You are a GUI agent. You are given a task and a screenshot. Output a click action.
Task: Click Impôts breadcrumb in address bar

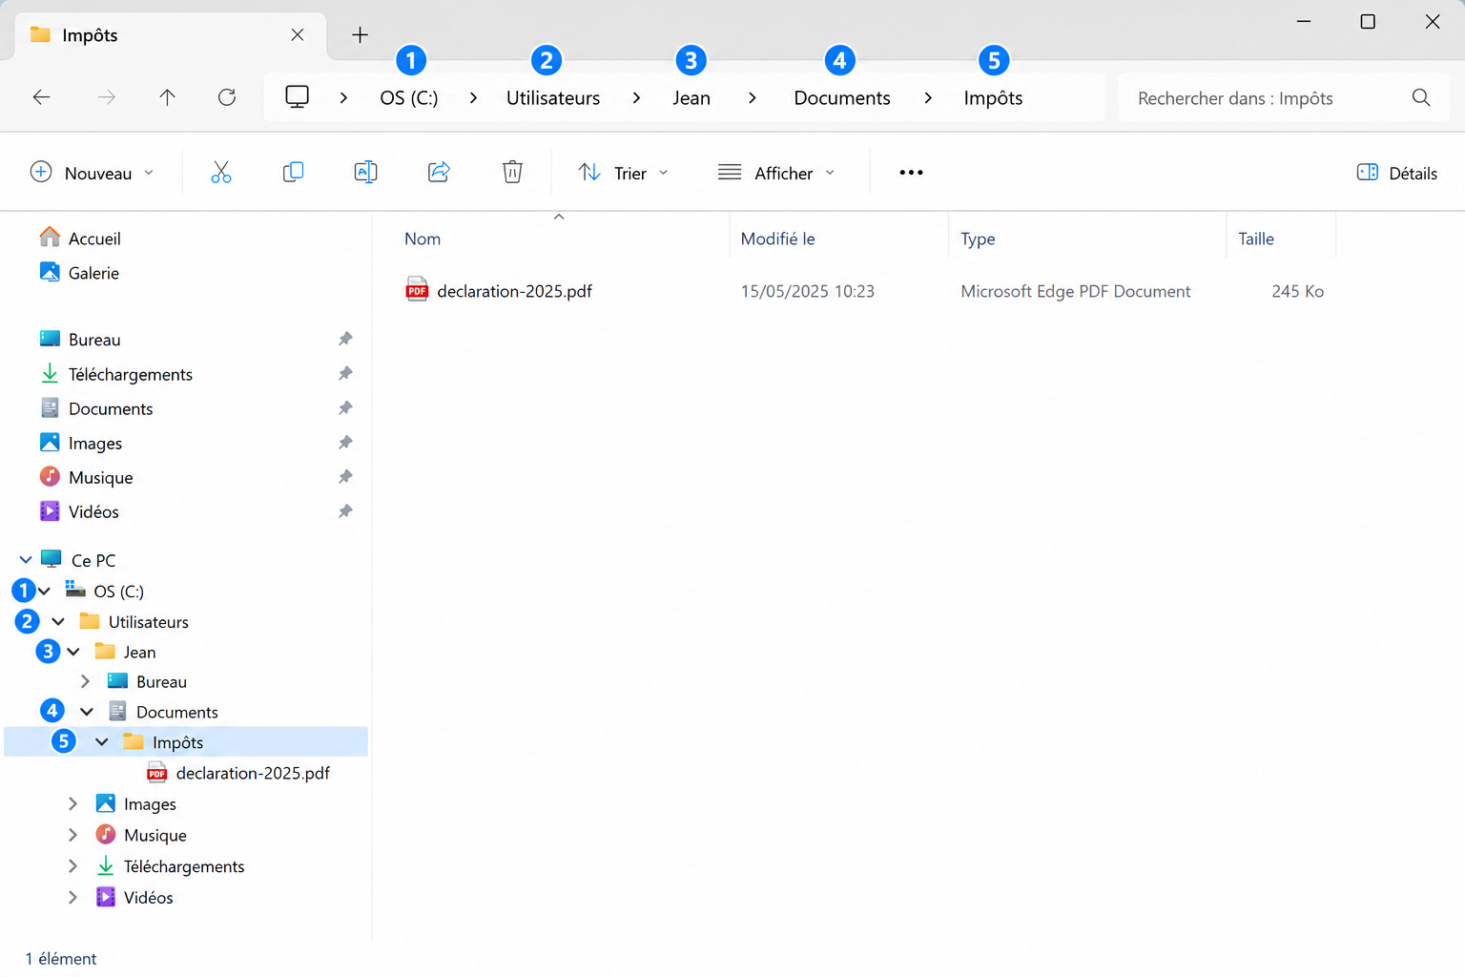pyautogui.click(x=993, y=98)
